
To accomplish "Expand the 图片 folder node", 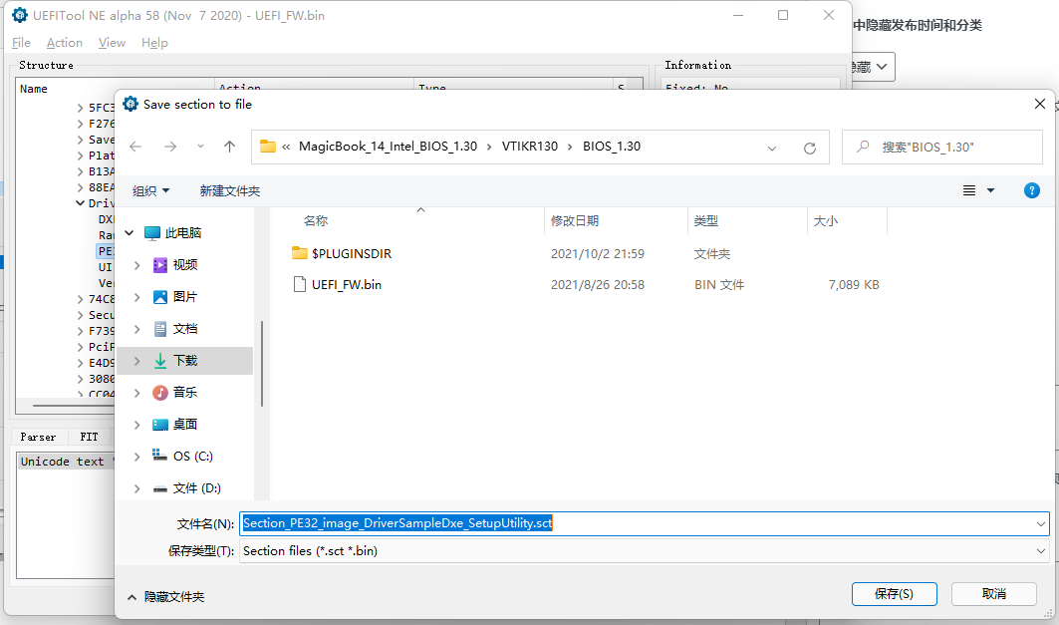I will 137,297.
